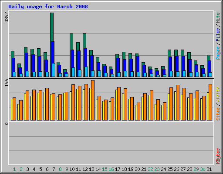Image resolution: width=223 pixels, height=174 pixels.
Task: Click the orange sites bar for day 26
Action: pos(178,103)
